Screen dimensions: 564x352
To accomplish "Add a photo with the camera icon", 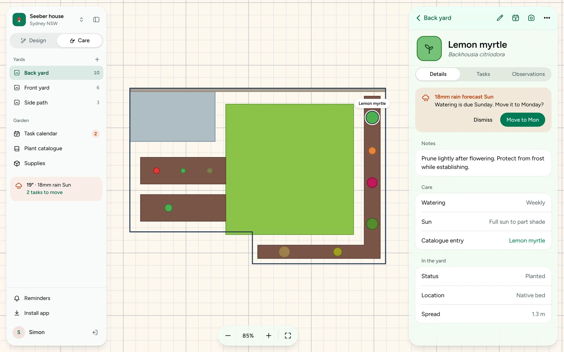I will point(531,18).
